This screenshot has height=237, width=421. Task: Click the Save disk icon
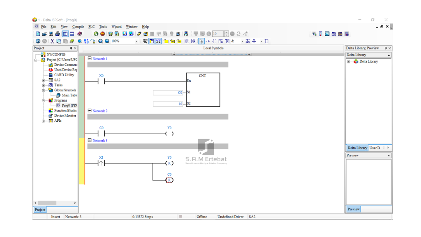[x=51, y=34]
